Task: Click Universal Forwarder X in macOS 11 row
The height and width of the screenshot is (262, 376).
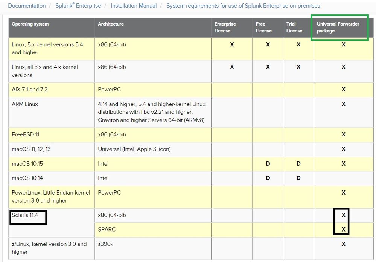Action: point(343,149)
